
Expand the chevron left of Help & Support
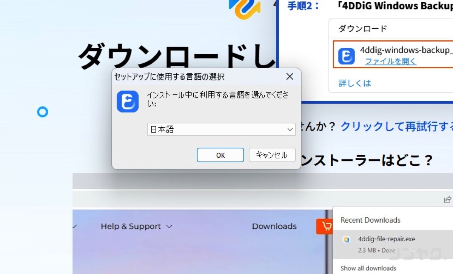coord(74,226)
